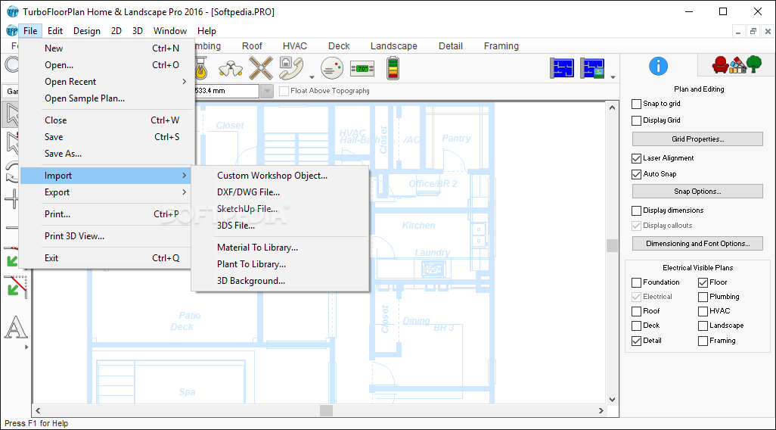The height and width of the screenshot is (430, 776).
Task: Click the blue floor plan view icon
Action: 562,68
